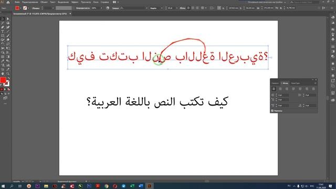Select the Artboard tool
Image resolution: width=336 pixels, height=189 pixels.
point(3,69)
